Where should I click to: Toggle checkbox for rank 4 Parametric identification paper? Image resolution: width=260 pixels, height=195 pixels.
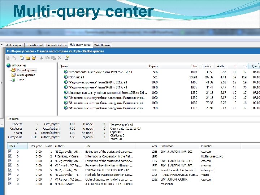point(10,165)
